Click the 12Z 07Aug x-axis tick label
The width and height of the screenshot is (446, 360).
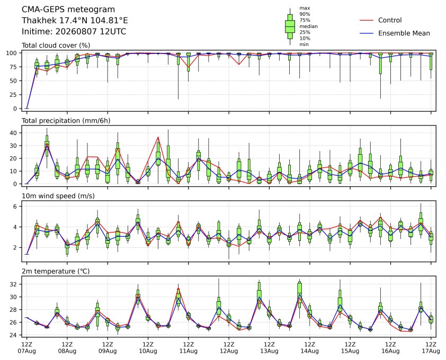click(26, 348)
